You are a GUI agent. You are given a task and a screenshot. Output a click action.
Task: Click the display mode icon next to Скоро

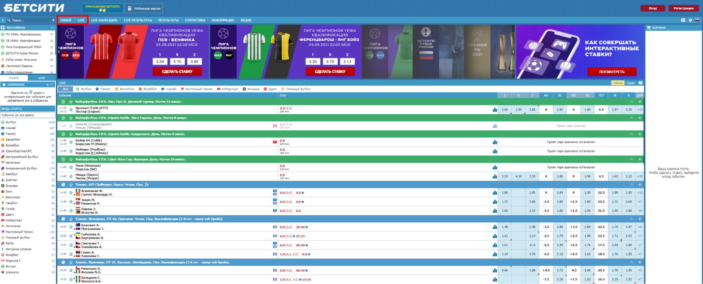pos(640,83)
